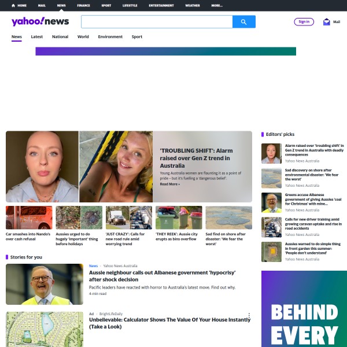The height and width of the screenshot is (347, 347).
Task: Open 'THEY REEK' bins overflow thumbnail
Action: pos(179,217)
